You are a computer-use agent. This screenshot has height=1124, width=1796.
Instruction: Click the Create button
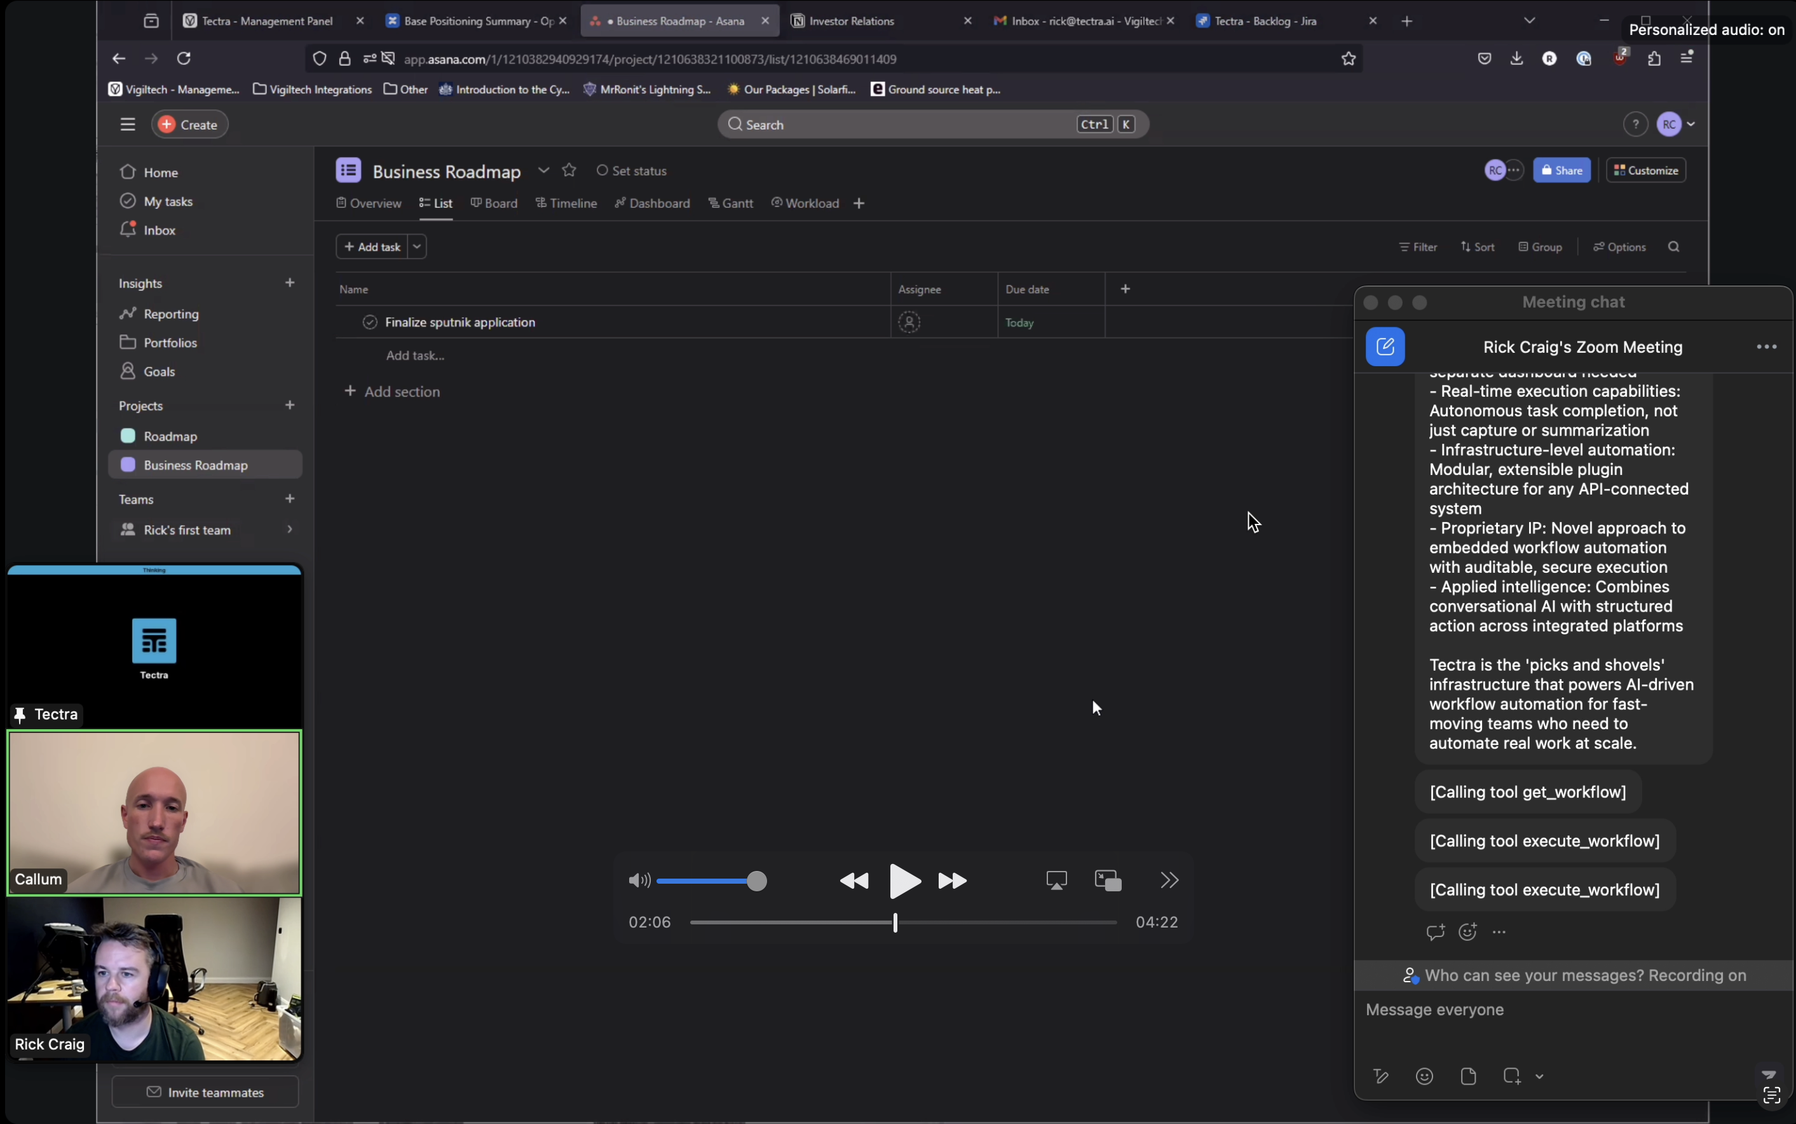(189, 124)
